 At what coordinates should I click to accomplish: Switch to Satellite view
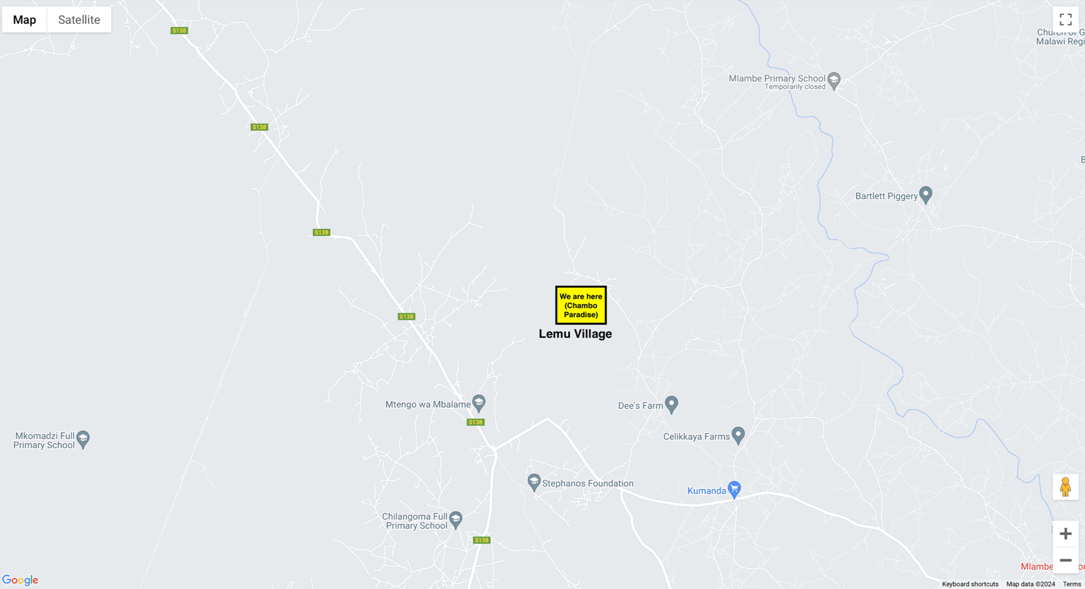79,20
